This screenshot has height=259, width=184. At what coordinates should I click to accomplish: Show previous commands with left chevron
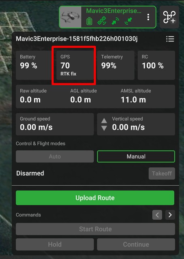[157, 215]
